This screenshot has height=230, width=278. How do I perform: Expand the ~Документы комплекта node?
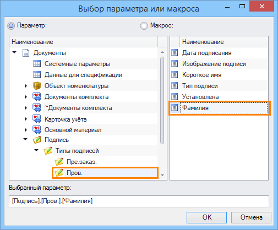click(26, 108)
